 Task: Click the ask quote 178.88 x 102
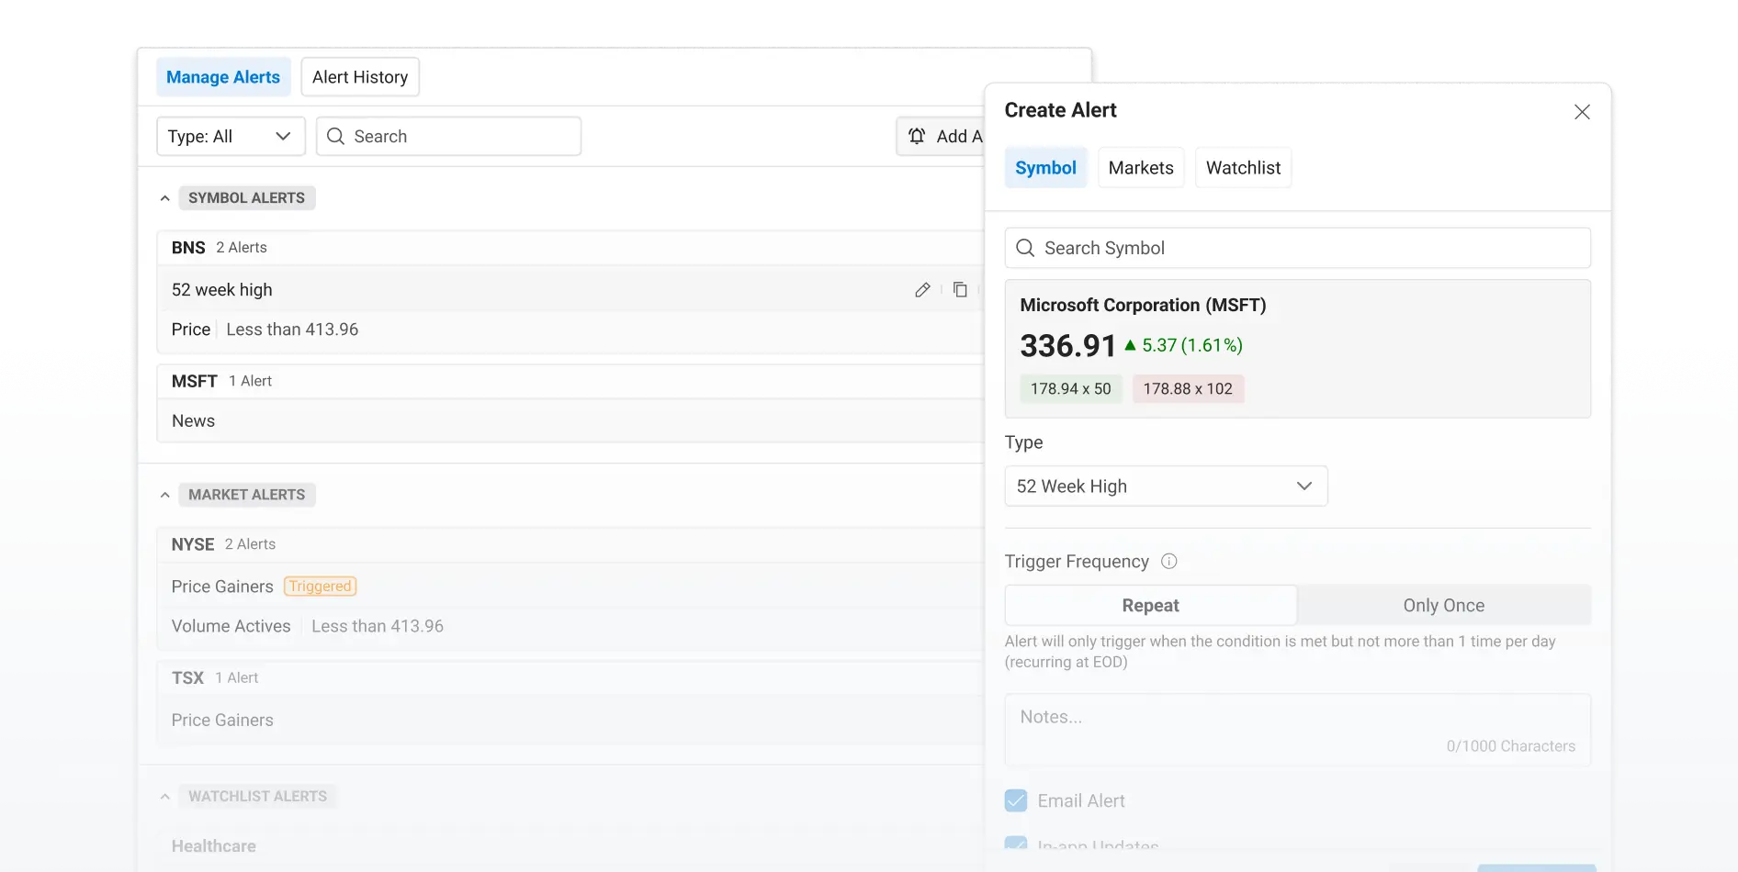click(x=1188, y=389)
